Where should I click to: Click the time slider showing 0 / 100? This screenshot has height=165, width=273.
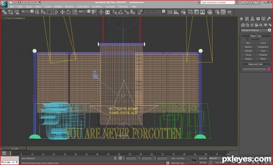(15, 149)
